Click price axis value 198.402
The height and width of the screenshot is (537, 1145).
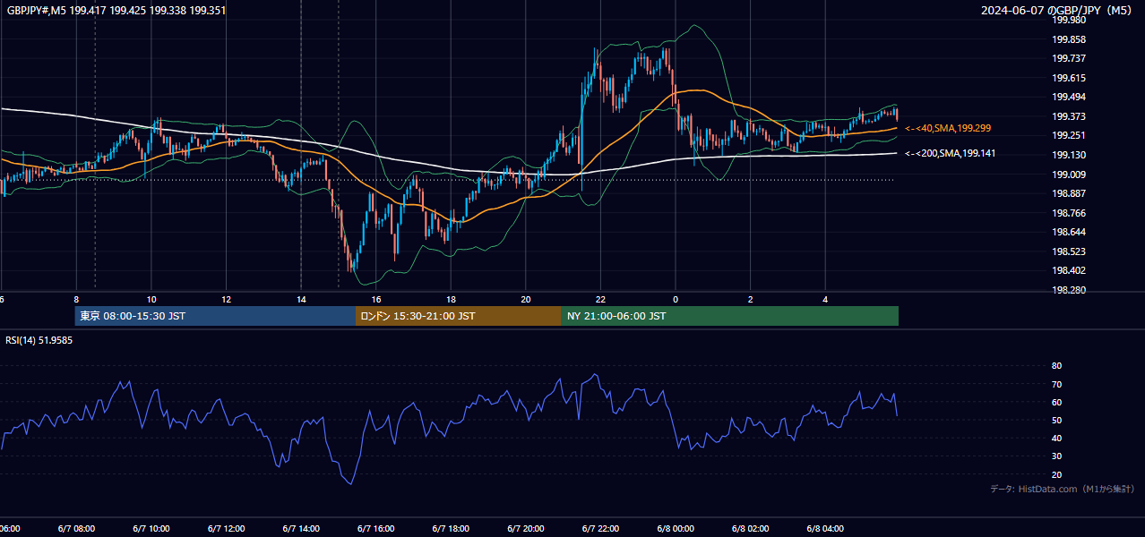1069,271
